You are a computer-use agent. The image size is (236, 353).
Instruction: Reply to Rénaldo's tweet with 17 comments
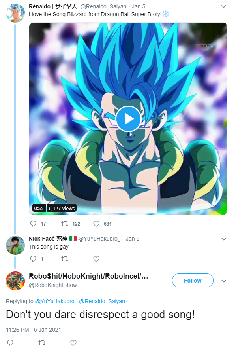coord(33,224)
